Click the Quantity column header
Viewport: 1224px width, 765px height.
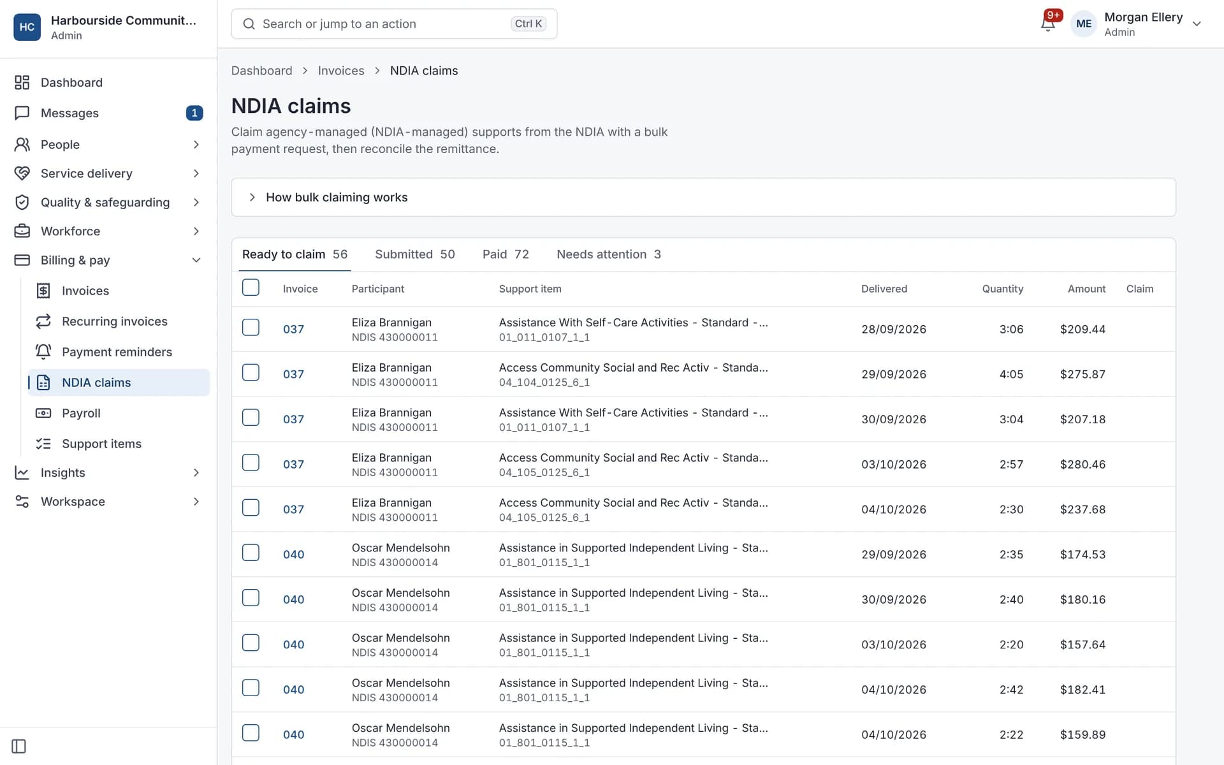point(1002,289)
